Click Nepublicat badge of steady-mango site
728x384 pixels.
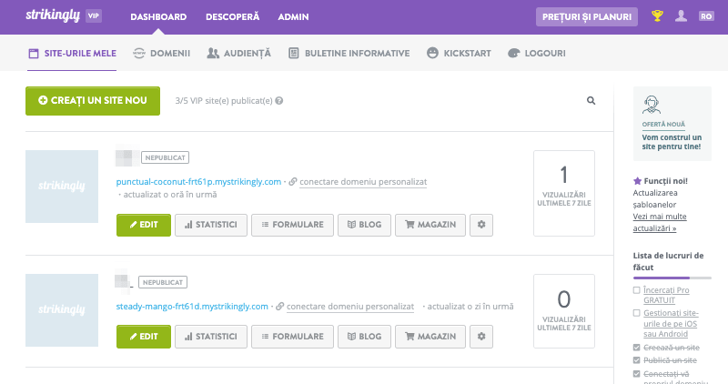(163, 282)
